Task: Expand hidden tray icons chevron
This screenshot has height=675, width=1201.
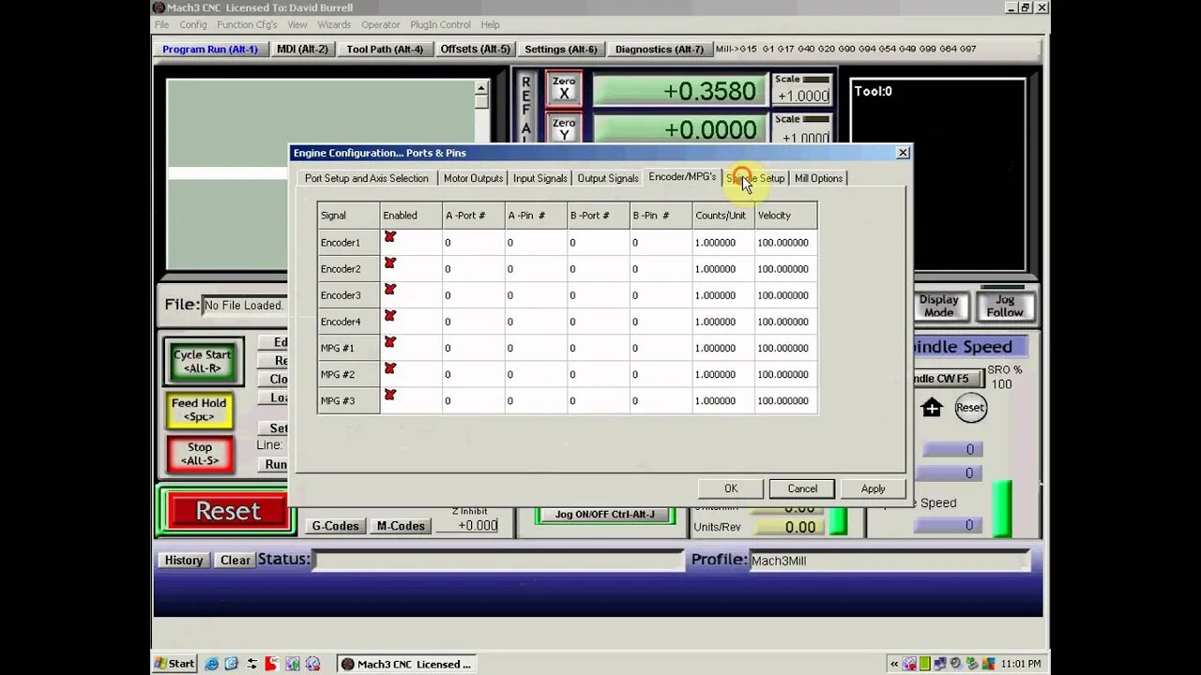Action: 893,664
